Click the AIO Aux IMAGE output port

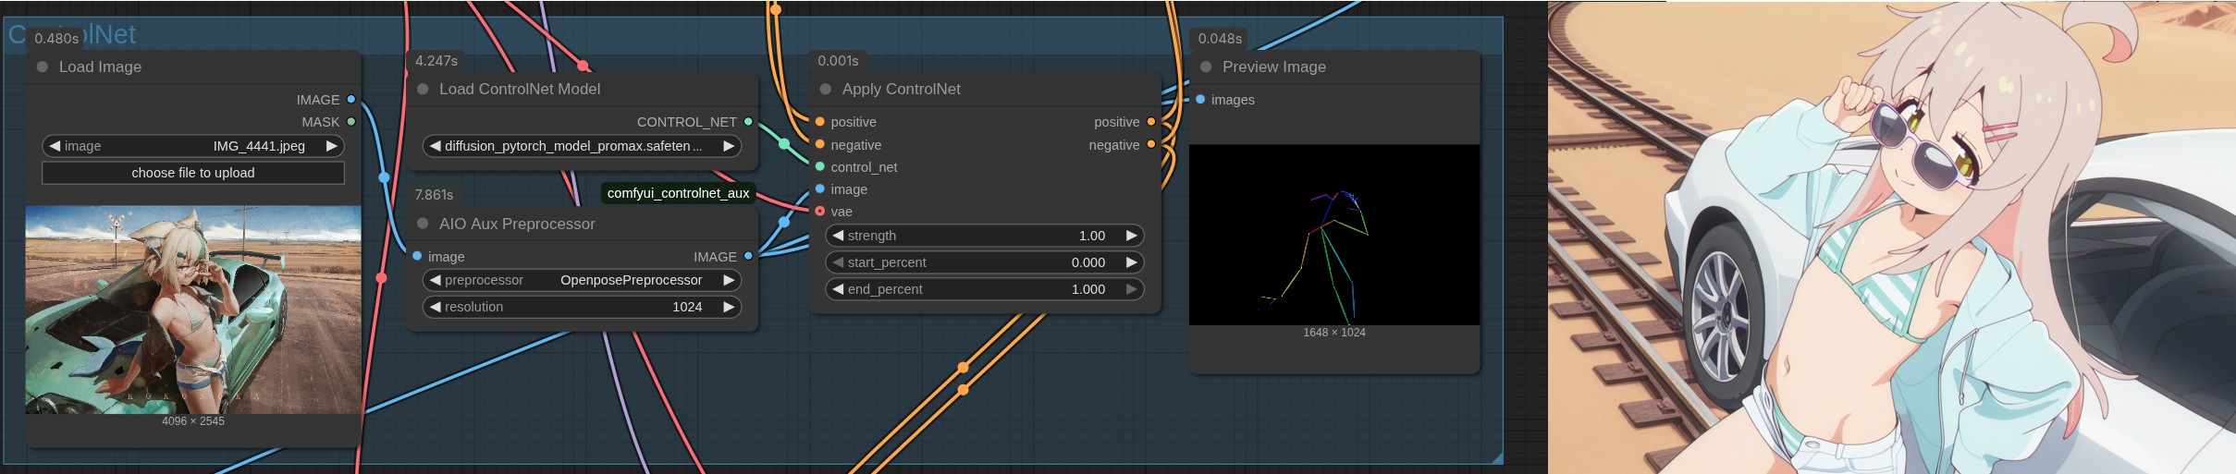click(x=748, y=256)
